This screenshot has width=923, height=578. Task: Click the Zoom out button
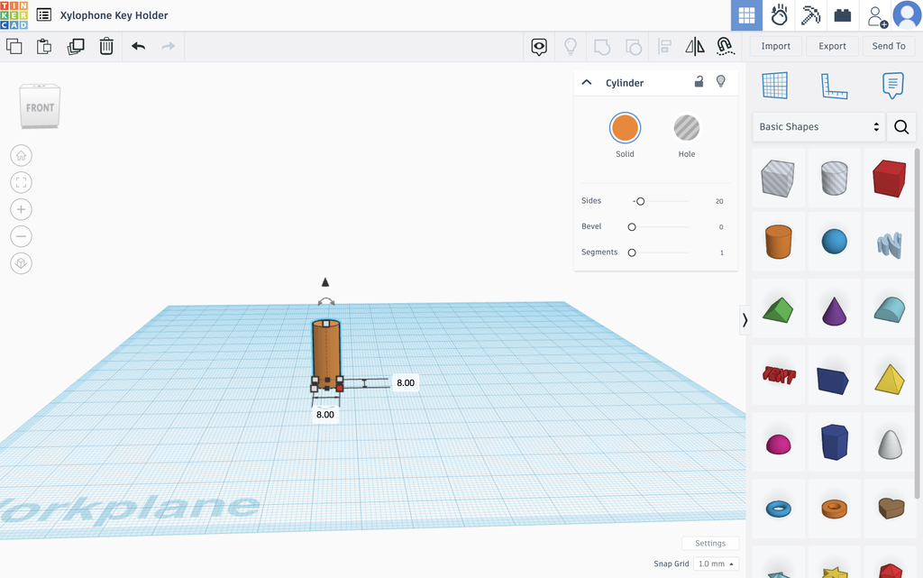22,236
